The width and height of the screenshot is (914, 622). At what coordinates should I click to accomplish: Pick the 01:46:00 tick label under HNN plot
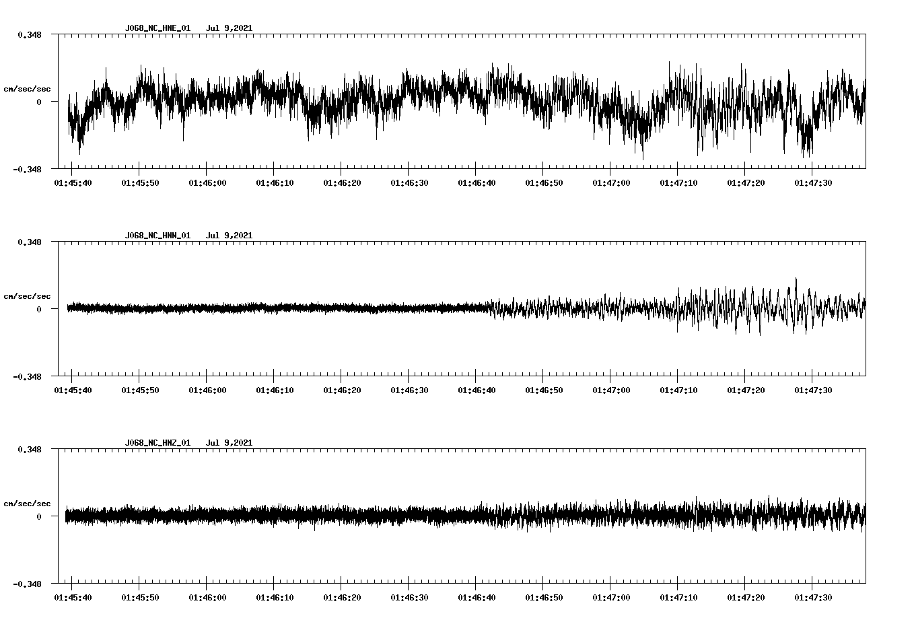207,390
